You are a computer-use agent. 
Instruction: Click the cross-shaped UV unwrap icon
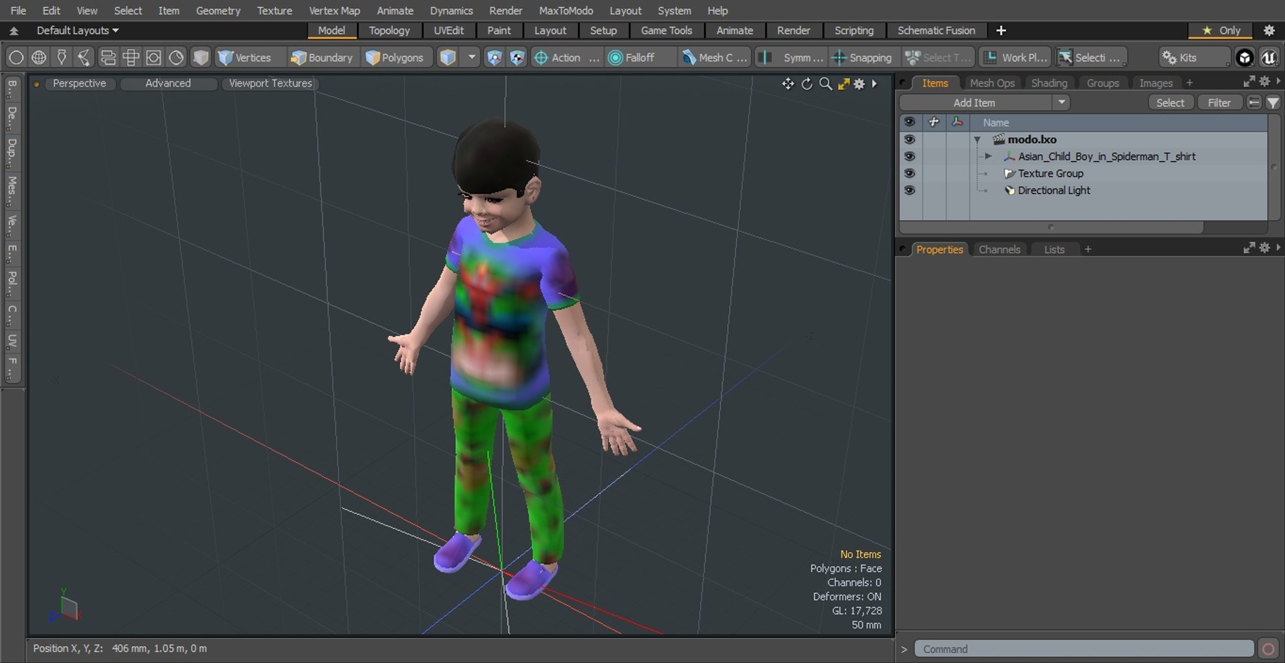click(x=131, y=58)
